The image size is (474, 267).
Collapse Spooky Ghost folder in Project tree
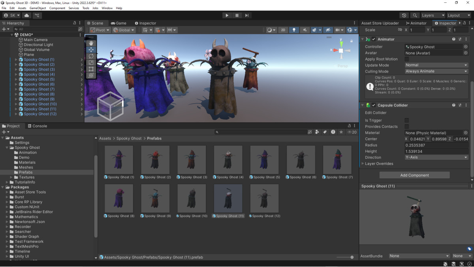pos(7,148)
